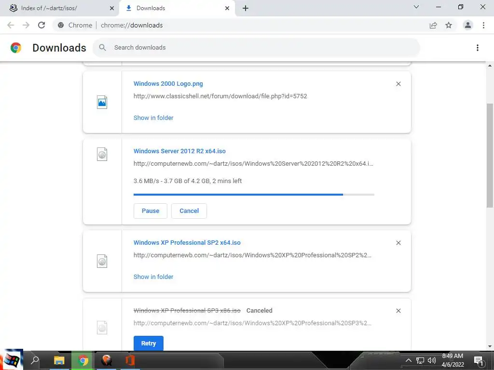
Task: Switch to the Index of /~dartz/isos/ tab
Action: click(60, 8)
